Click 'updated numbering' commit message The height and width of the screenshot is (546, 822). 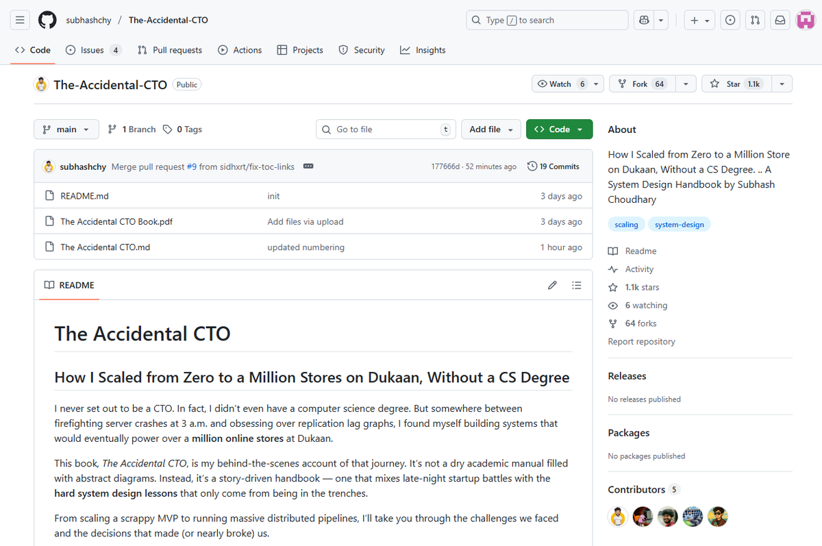306,247
